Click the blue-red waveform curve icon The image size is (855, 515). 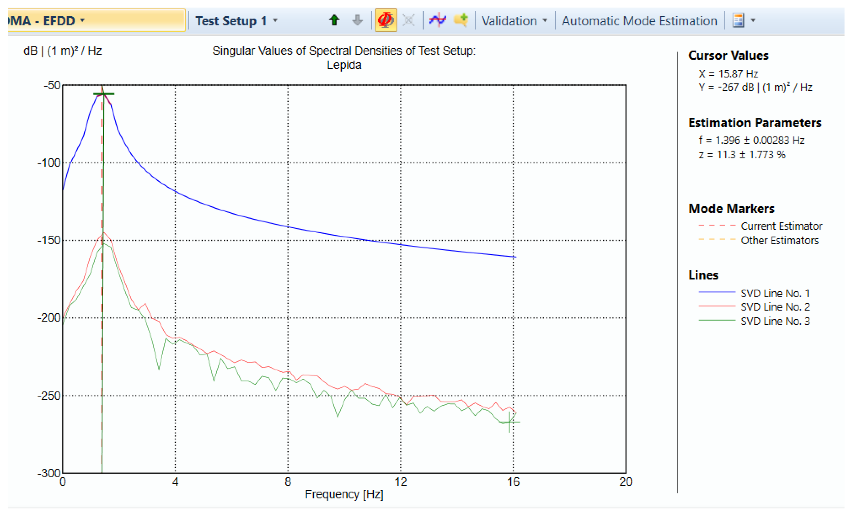pyautogui.click(x=438, y=20)
